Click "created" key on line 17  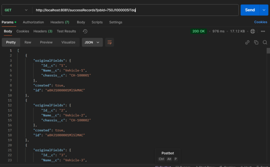point(42,130)
